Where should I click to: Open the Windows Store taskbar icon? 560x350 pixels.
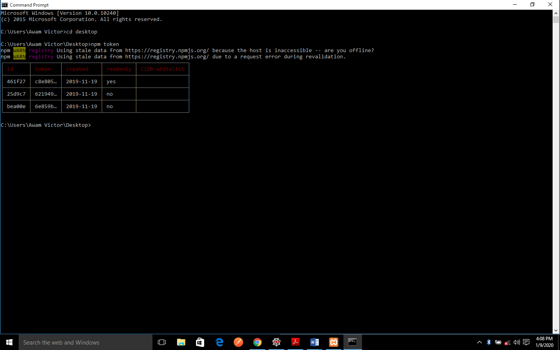coord(200,342)
